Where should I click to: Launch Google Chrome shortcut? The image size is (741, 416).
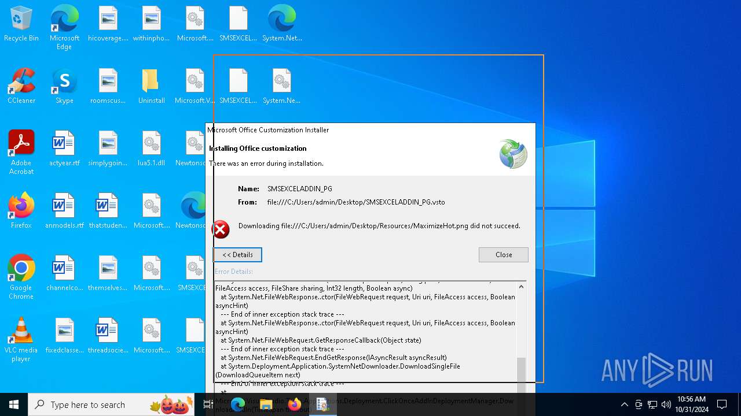pyautogui.click(x=21, y=277)
